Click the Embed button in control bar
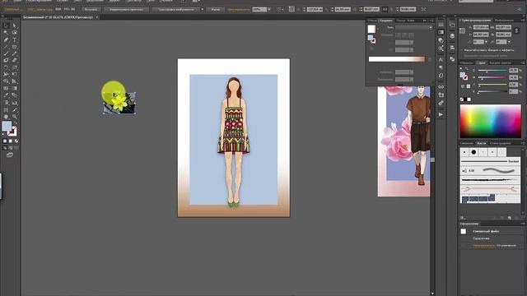Viewport: 527px width, 296px height. click(x=91, y=9)
